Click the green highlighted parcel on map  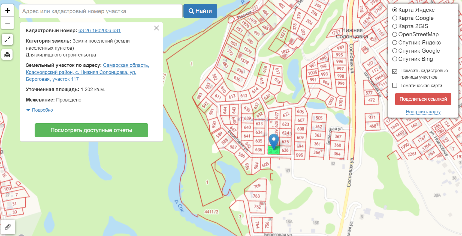[x=274, y=150]
